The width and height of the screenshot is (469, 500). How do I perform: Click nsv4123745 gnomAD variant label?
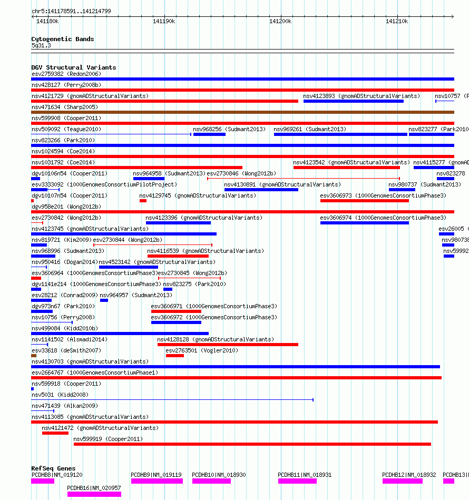90,229
